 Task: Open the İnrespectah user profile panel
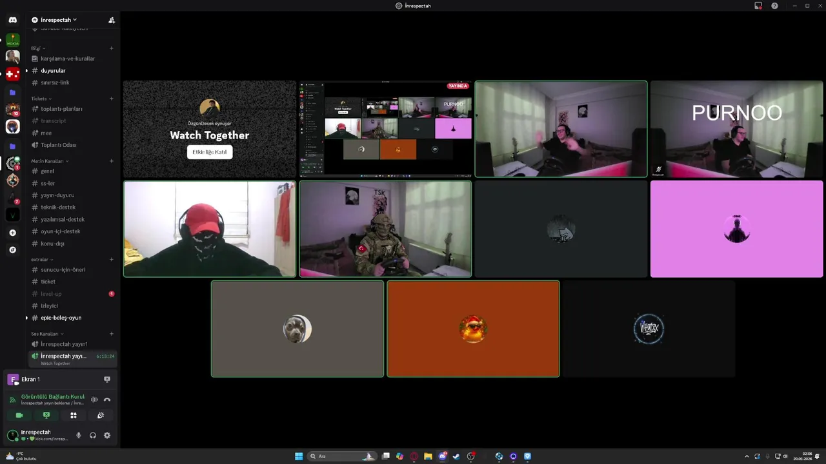pyautogui.click(x=37, y=435)
